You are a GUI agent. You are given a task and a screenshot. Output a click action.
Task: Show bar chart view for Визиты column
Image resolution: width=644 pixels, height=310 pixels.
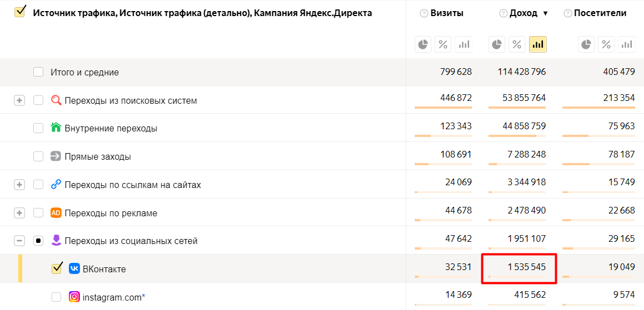[463, 44]
